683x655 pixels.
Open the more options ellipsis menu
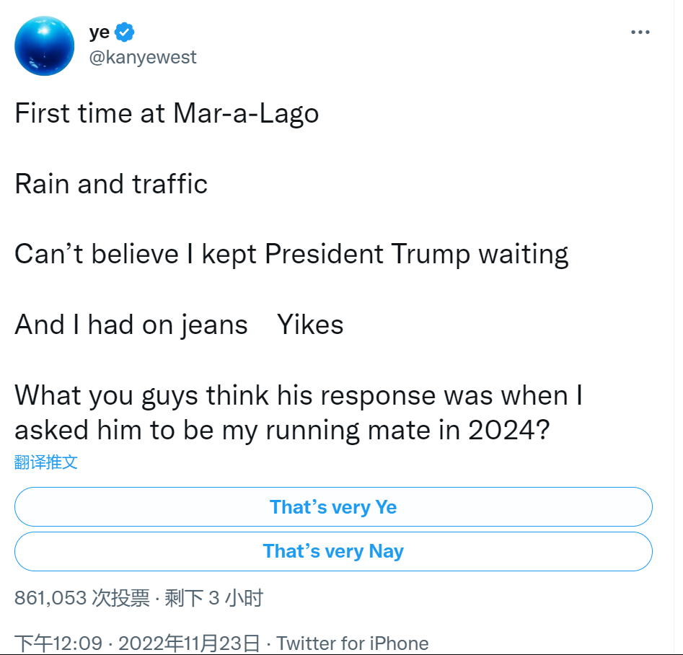640,32
